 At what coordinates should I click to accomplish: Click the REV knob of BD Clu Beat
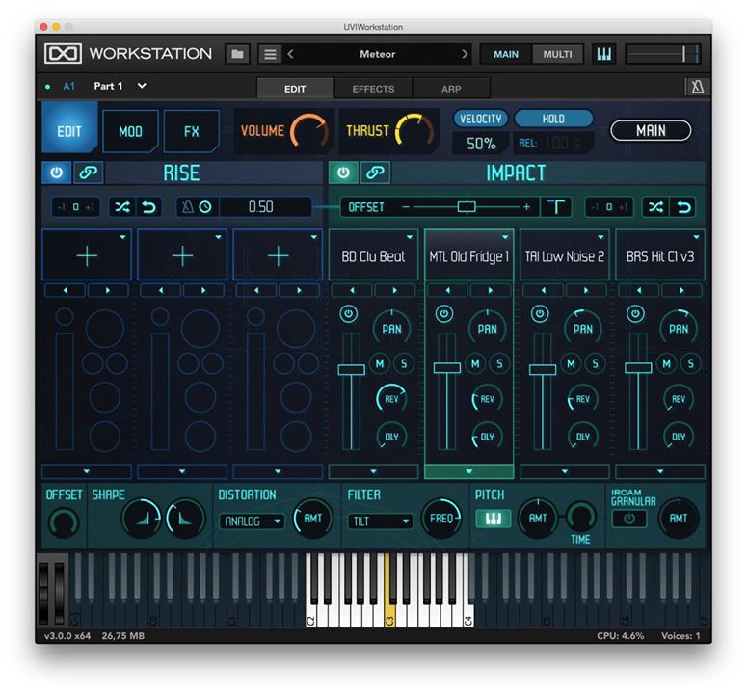pos(391,399)
